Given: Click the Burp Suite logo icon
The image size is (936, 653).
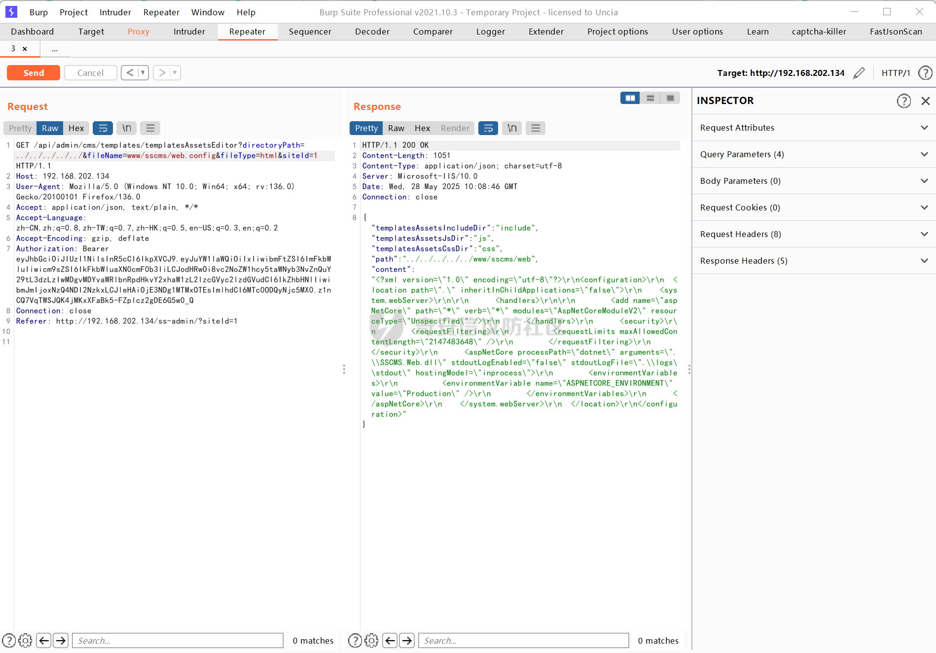Looking at the screenshot, I should pyautogui.click(x=11, y=12).
